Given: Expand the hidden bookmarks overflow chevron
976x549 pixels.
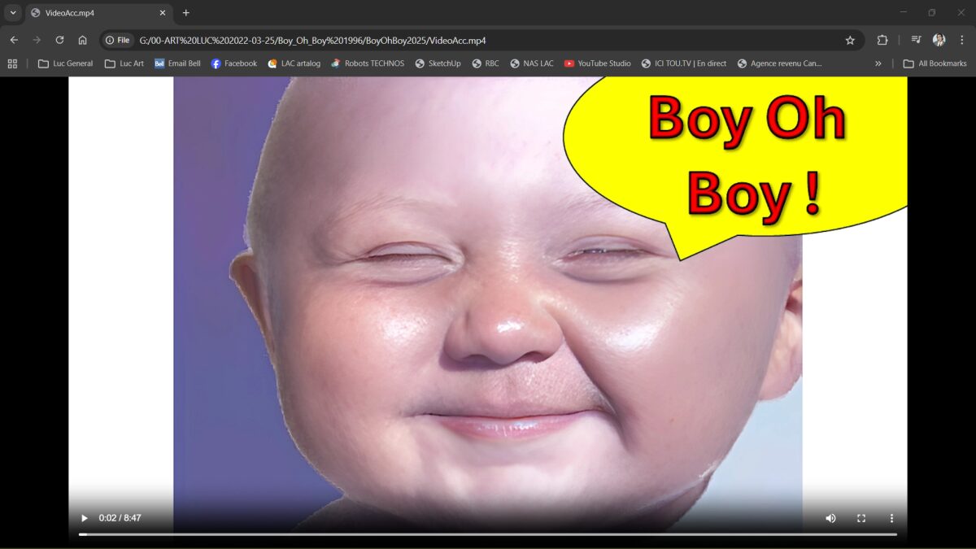Looking at the screenshot, I should [878, 63].
